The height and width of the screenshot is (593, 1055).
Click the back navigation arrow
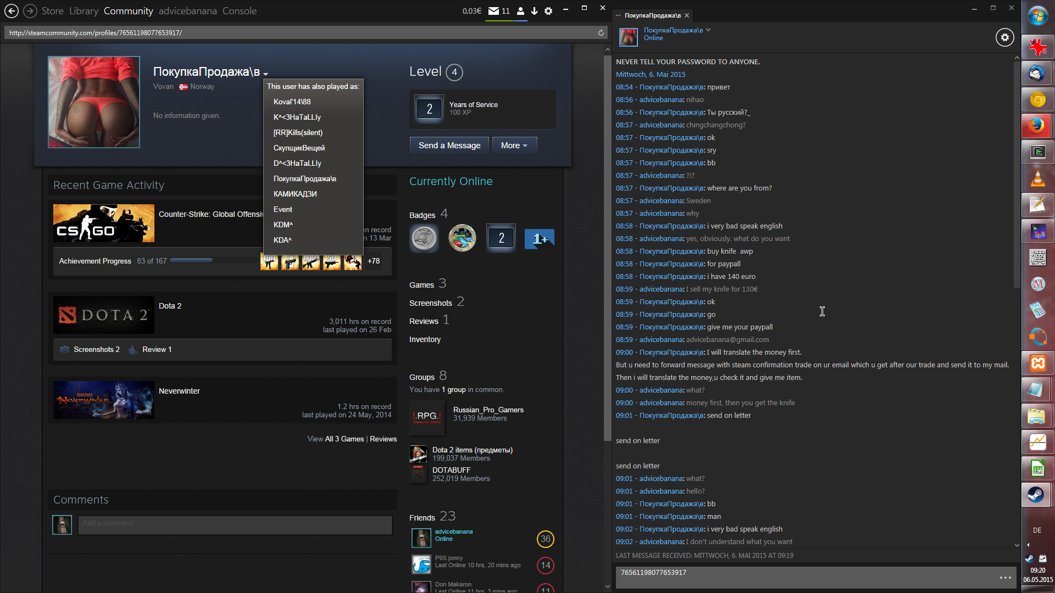[x=12, y=10]
